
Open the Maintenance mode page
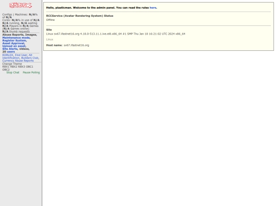[x=16, y=38]
